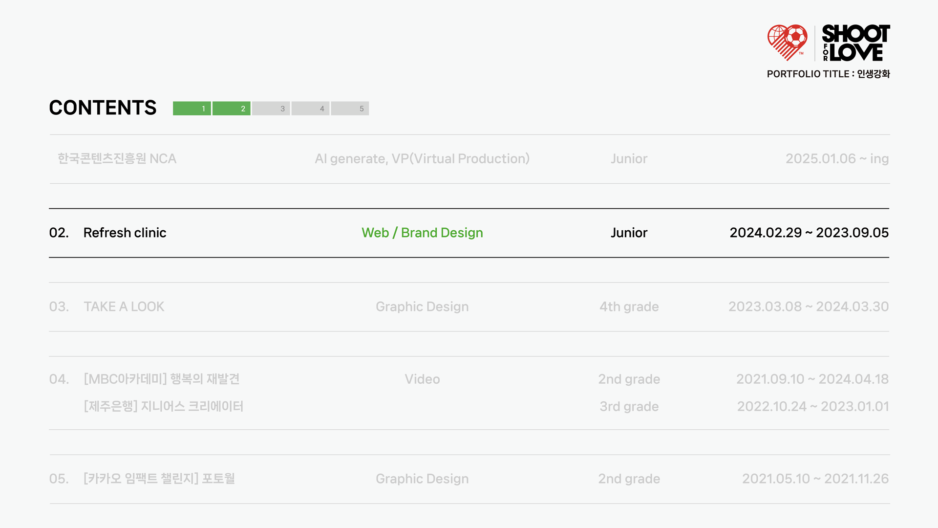
Task: Click the AI generate, VP(Virtual Production) label
Action: (x=422, y=159)
